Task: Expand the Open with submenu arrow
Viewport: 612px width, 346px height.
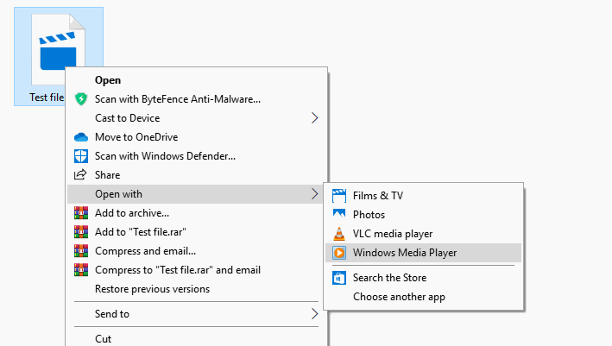Action: tap(314, 194)
